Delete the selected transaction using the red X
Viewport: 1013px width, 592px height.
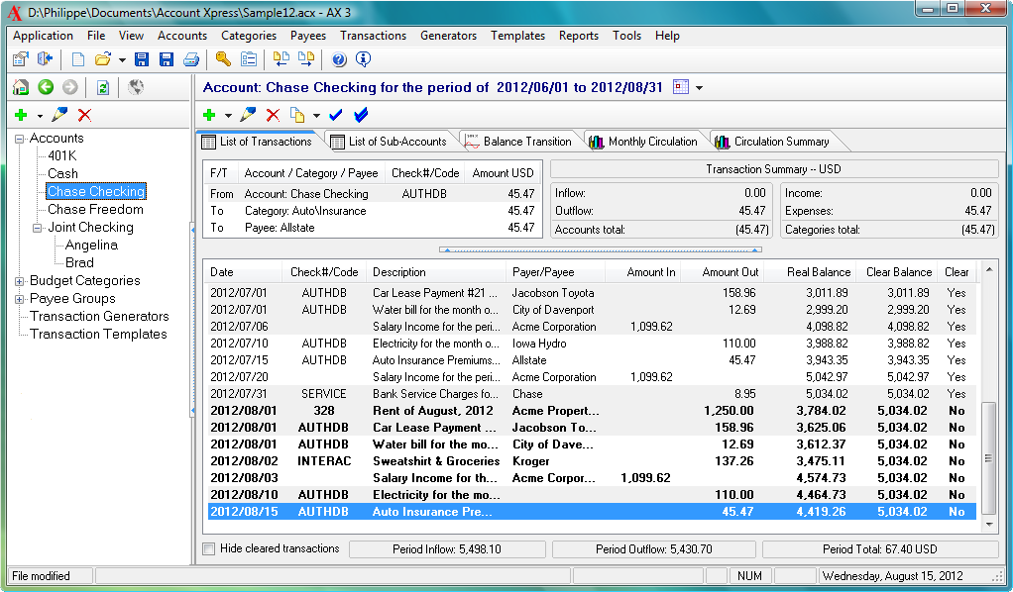[275, 115]
